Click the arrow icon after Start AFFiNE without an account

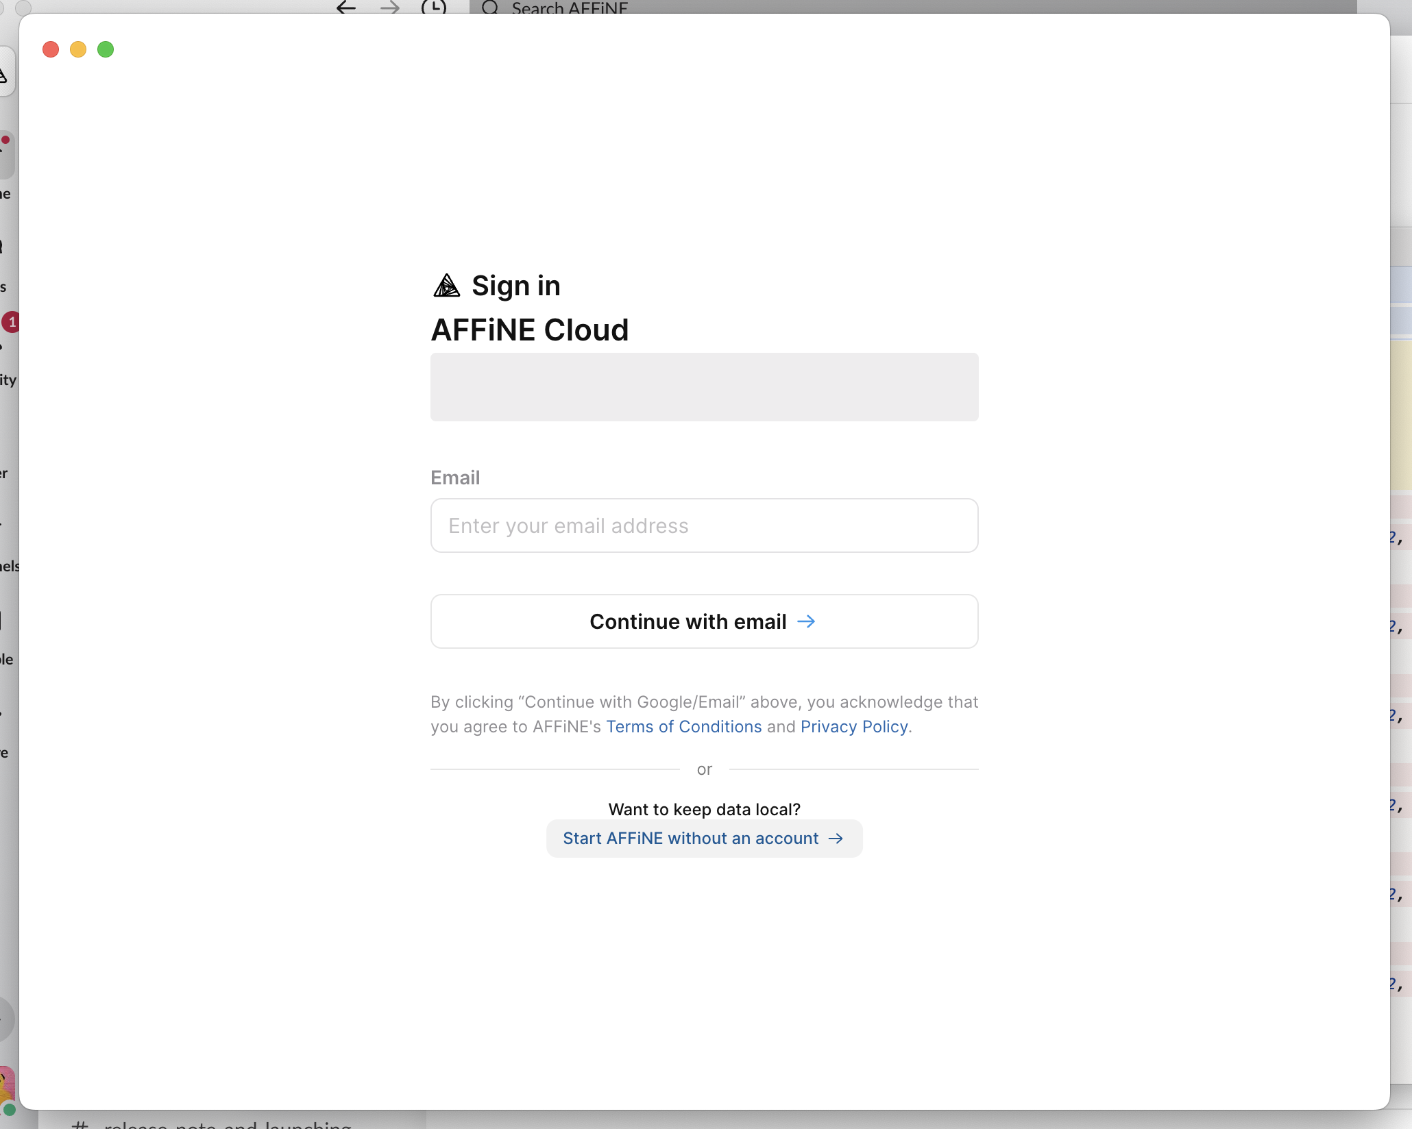click(836, 839)
